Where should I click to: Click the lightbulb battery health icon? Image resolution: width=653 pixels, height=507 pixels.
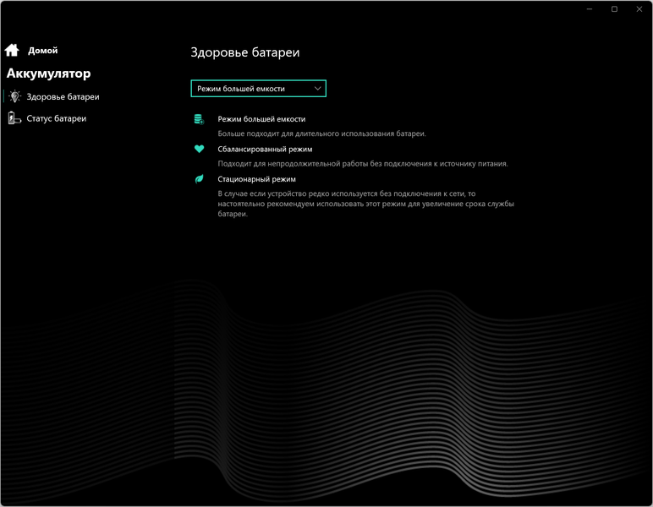(x=14, y=96)
